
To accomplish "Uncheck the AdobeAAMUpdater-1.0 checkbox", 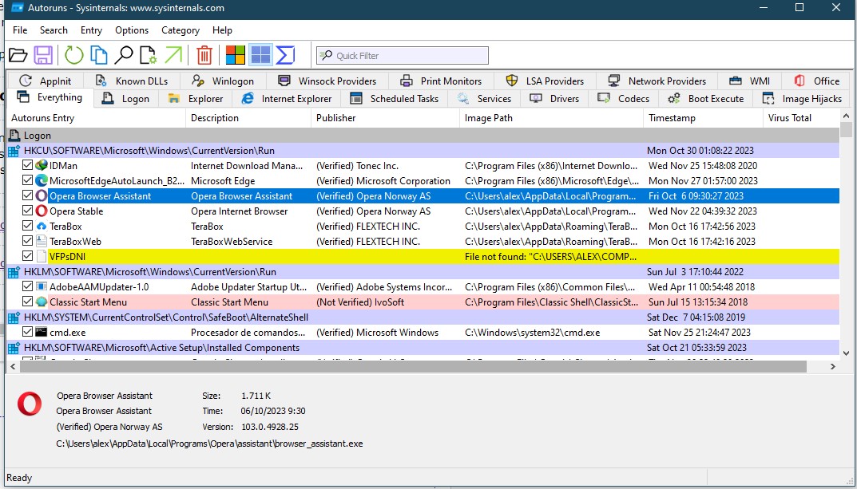I will click(x=27, y=286).
